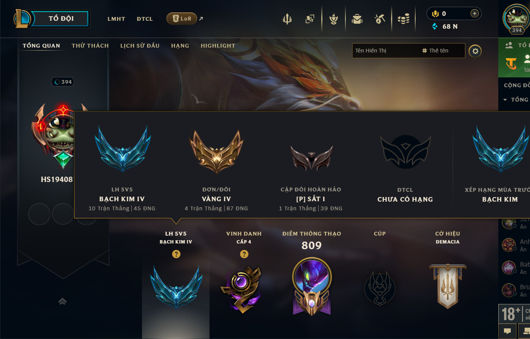Click question mark under LH 5V5 rank
The height and width of the screenshot is (339, 530).
click(x=176, y=254)
